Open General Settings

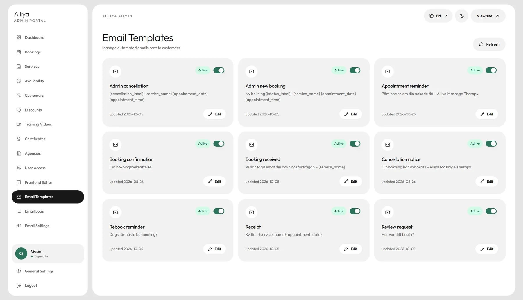(x=48, y=271)
